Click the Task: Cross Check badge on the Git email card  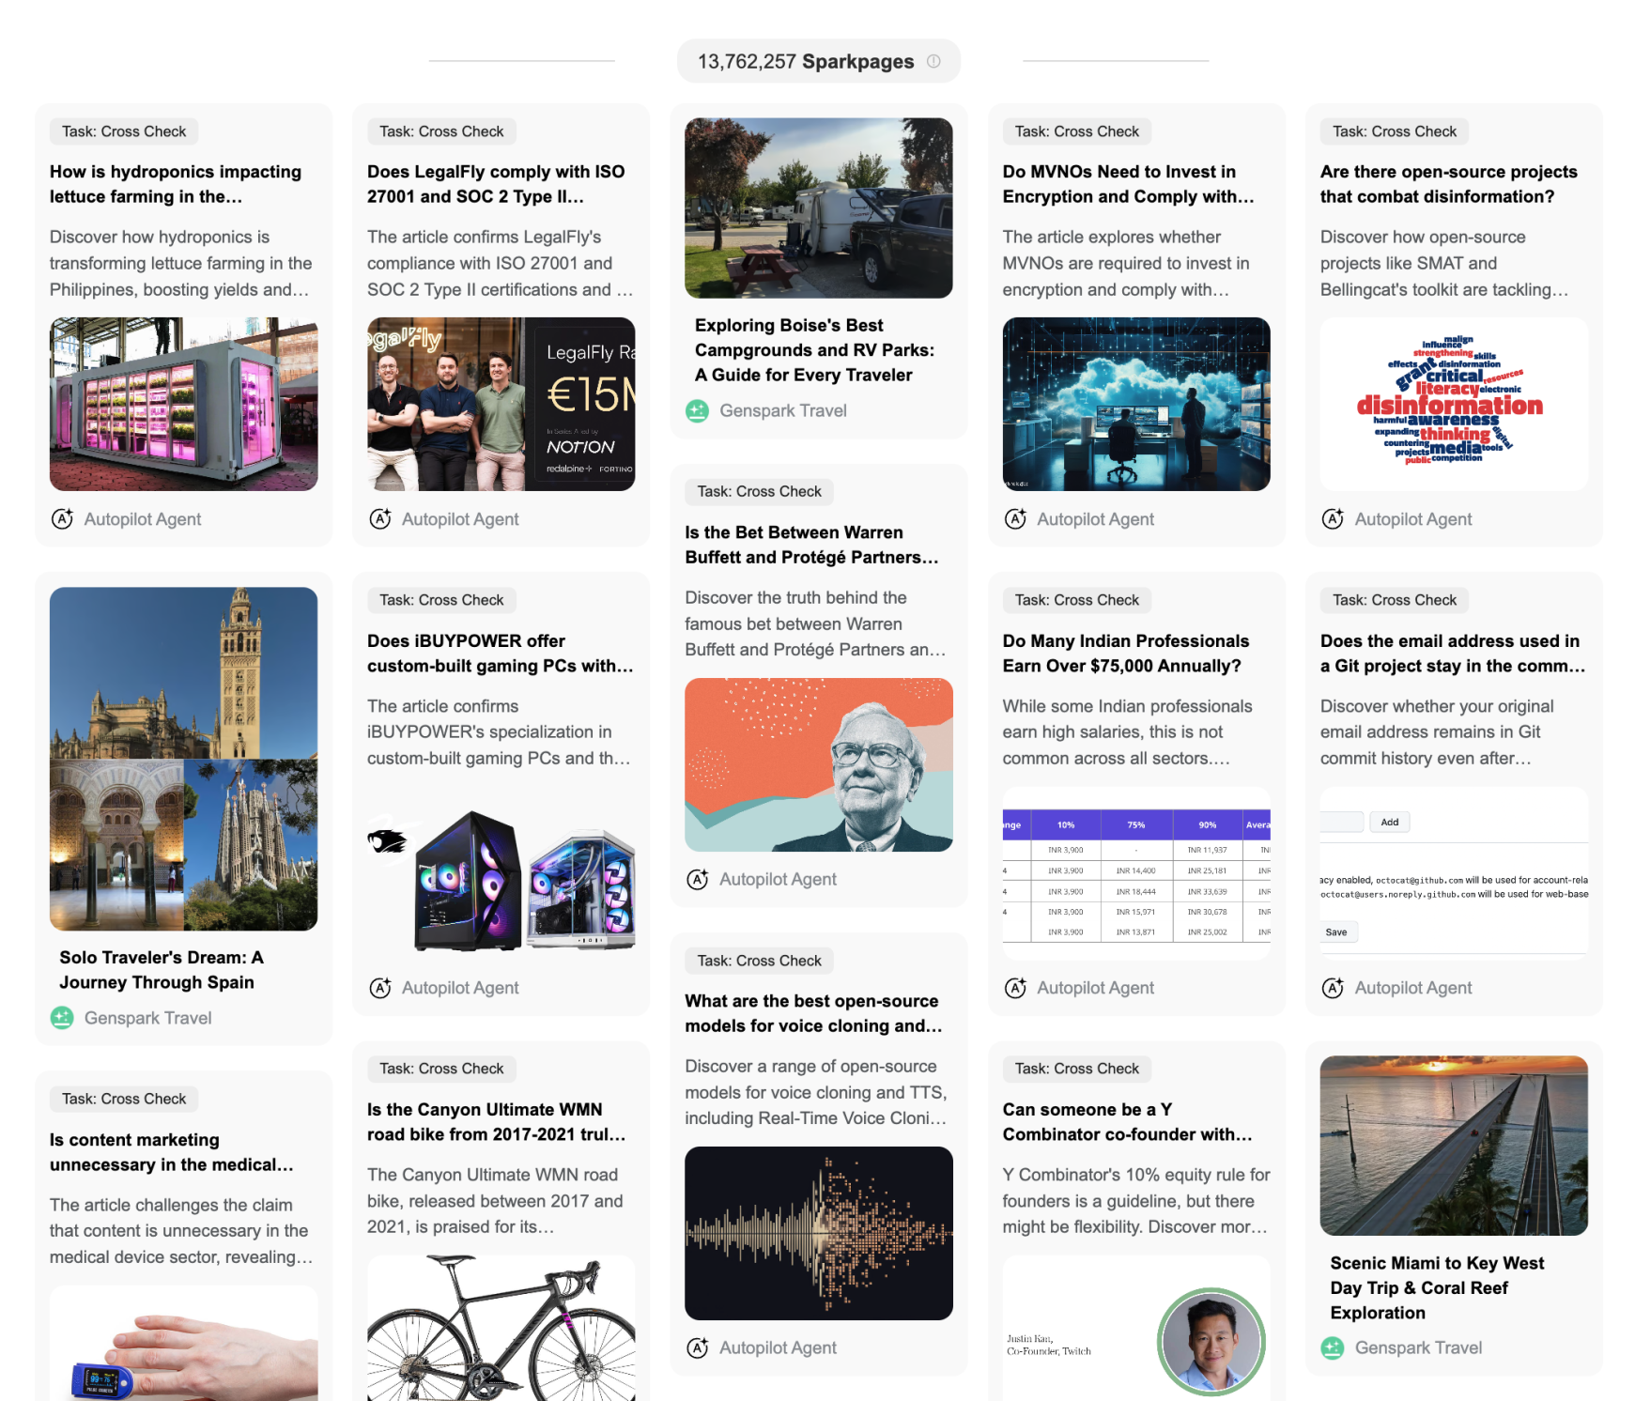click(x=1394, y=600)
